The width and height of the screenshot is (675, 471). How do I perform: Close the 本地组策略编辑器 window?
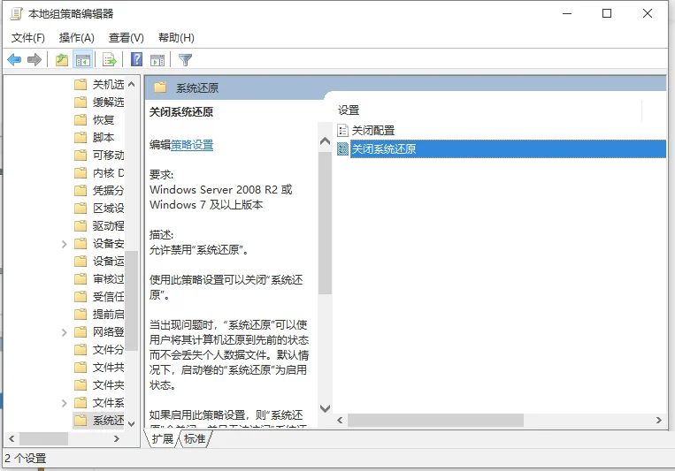(648, 14)
